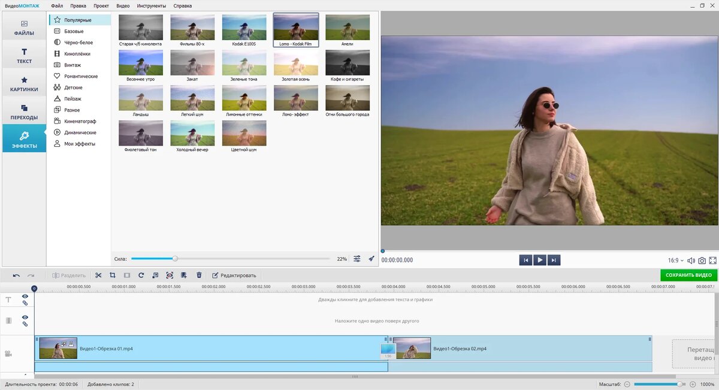The width and height of the screenshot is (719, 390).
Task: Select the Кинематограф effects category
Action: (x=80, y=121)
